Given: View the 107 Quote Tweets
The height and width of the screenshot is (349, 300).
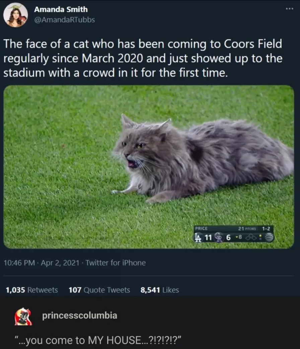Looking at the screenshot, I should 99,290.
